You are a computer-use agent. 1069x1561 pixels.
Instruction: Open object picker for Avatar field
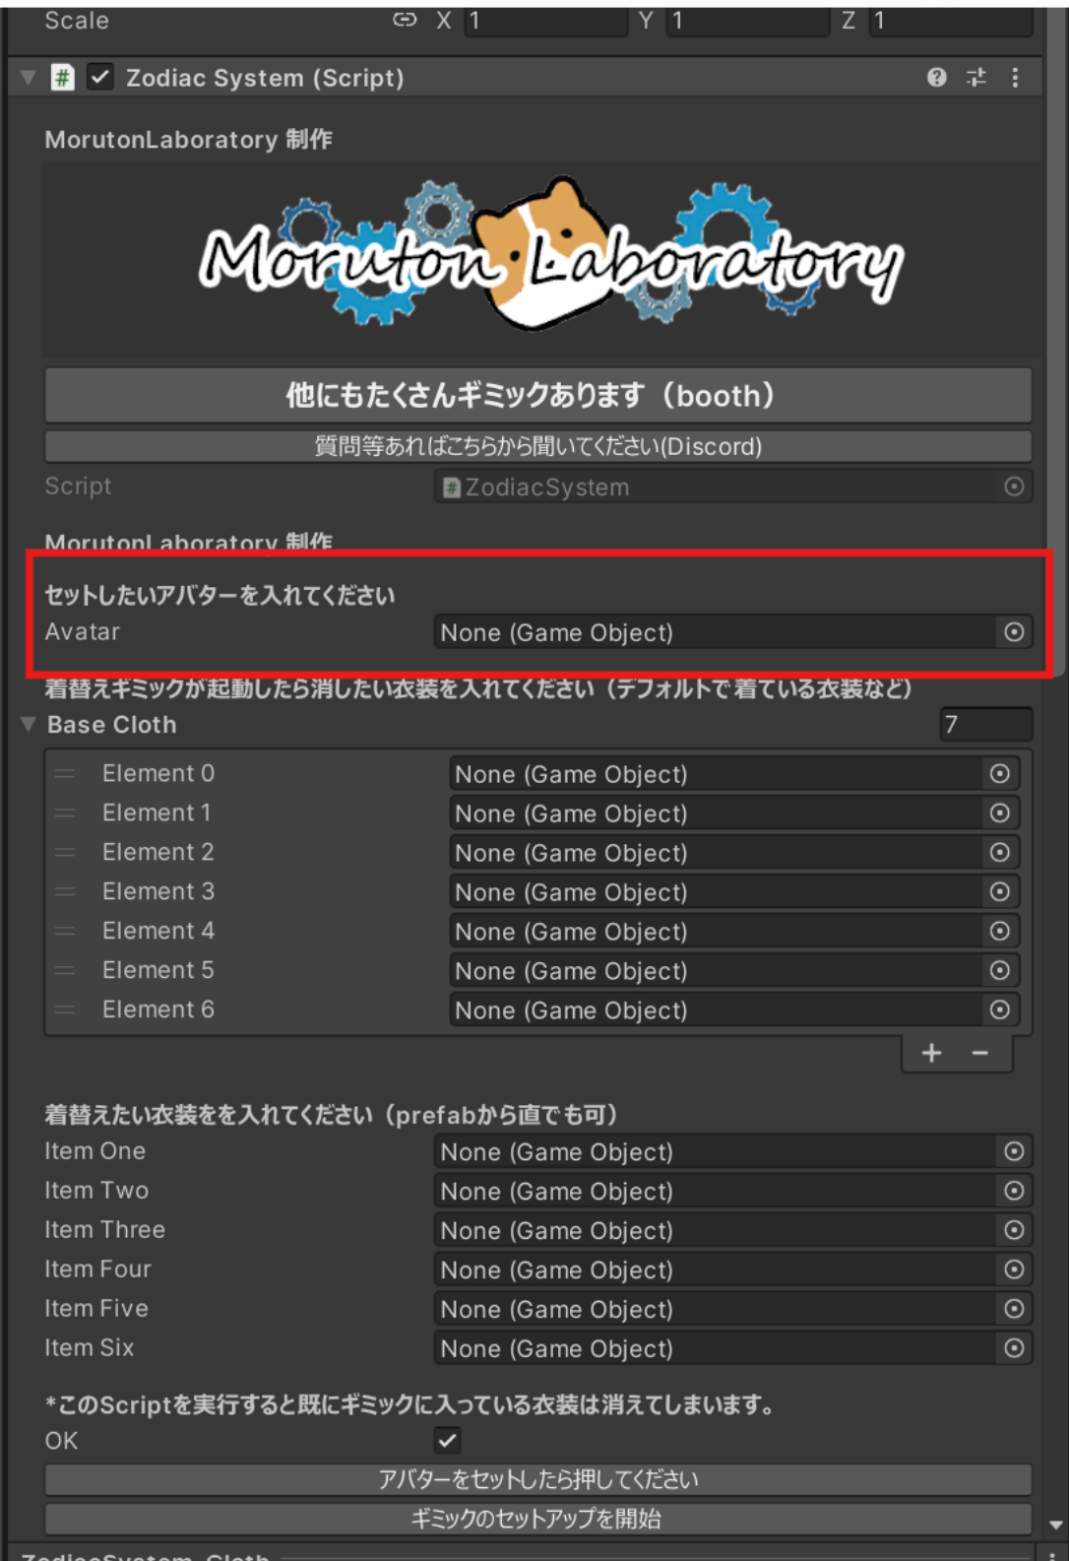(1014, 632)
